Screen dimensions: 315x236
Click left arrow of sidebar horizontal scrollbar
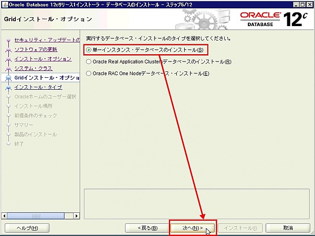pyautogui.click(x=4, y=216)
